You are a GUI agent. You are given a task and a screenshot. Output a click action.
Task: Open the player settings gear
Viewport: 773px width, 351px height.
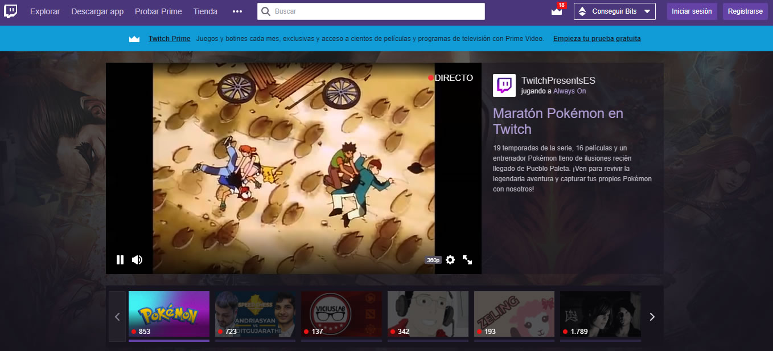(450, 259)
